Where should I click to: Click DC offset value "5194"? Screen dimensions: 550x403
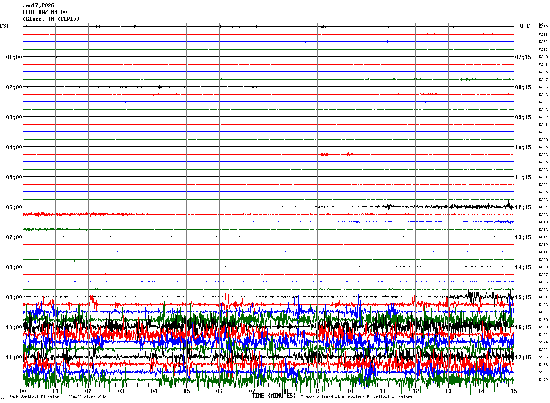click(543, 343)
